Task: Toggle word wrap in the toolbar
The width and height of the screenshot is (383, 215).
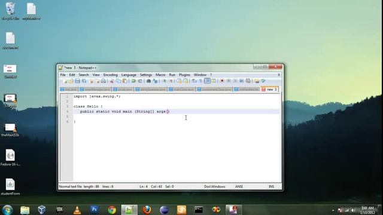Action: pyautogui.click(x=194, y=81)
